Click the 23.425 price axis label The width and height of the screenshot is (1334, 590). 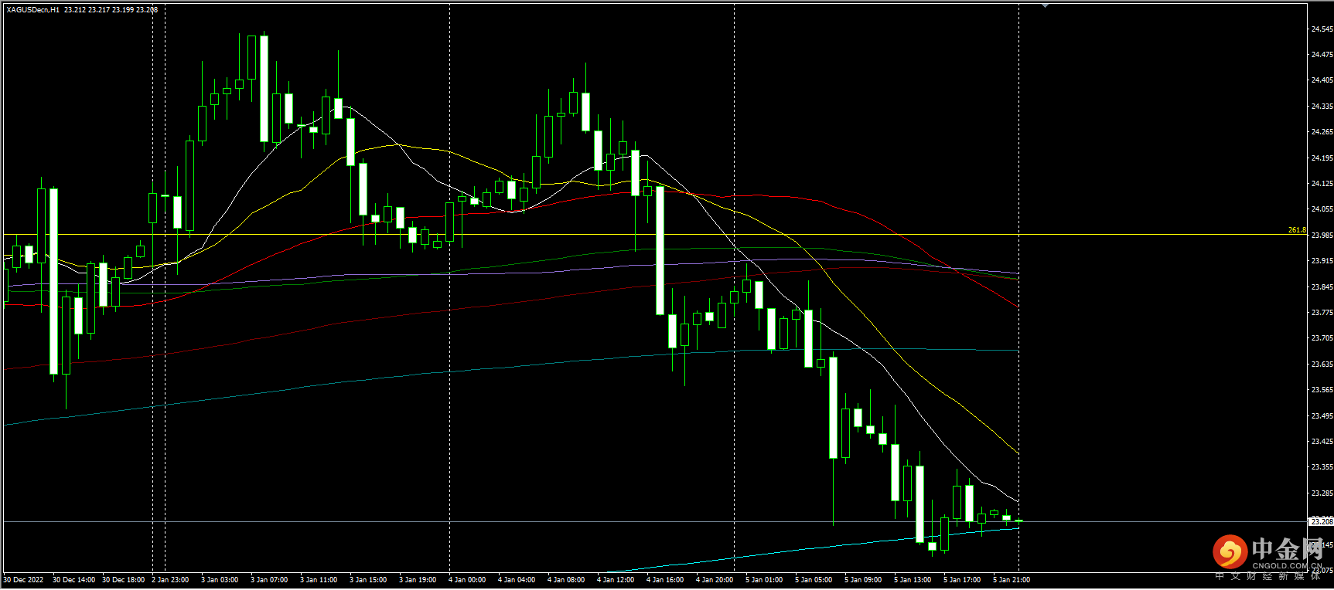pyautogui.click(x=1322, y=442)
